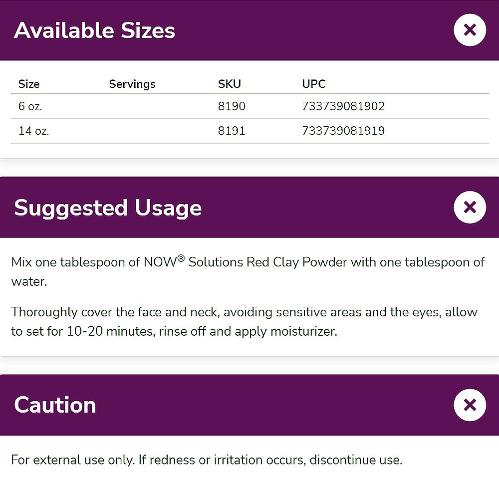
Task: Choose the 14 oz. size row label
Action: 33,131
